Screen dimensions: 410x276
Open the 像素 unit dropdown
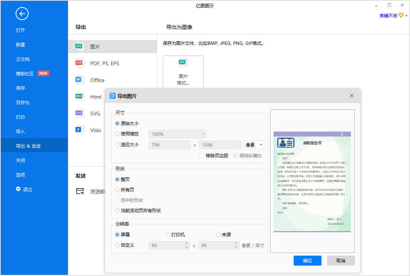254,145
